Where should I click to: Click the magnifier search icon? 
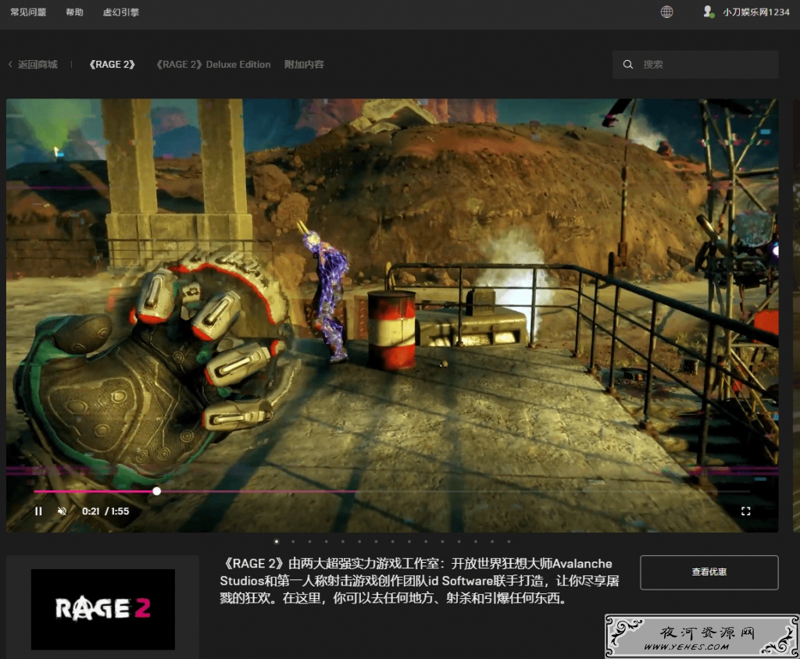click(628, 64)
